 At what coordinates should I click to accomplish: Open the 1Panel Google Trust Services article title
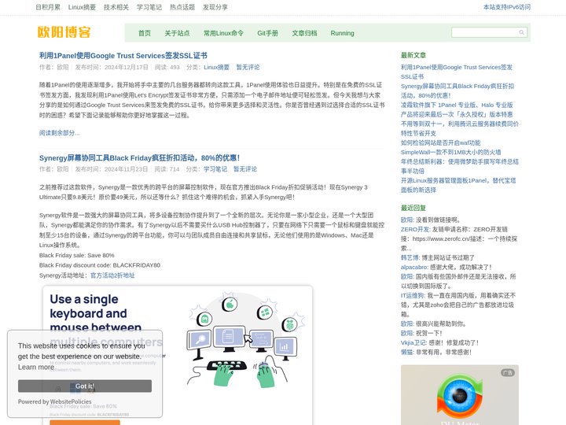(x=123, y=56)
